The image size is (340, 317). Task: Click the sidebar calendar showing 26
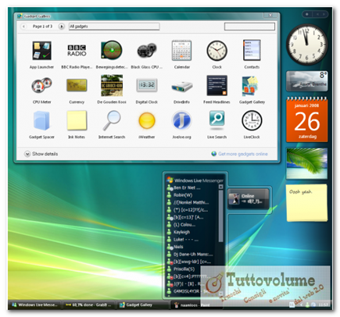click(307, 119)
